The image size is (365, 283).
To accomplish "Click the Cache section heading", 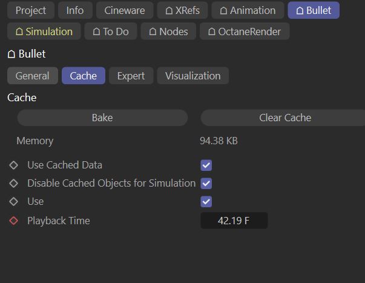I will pos(22,98).
